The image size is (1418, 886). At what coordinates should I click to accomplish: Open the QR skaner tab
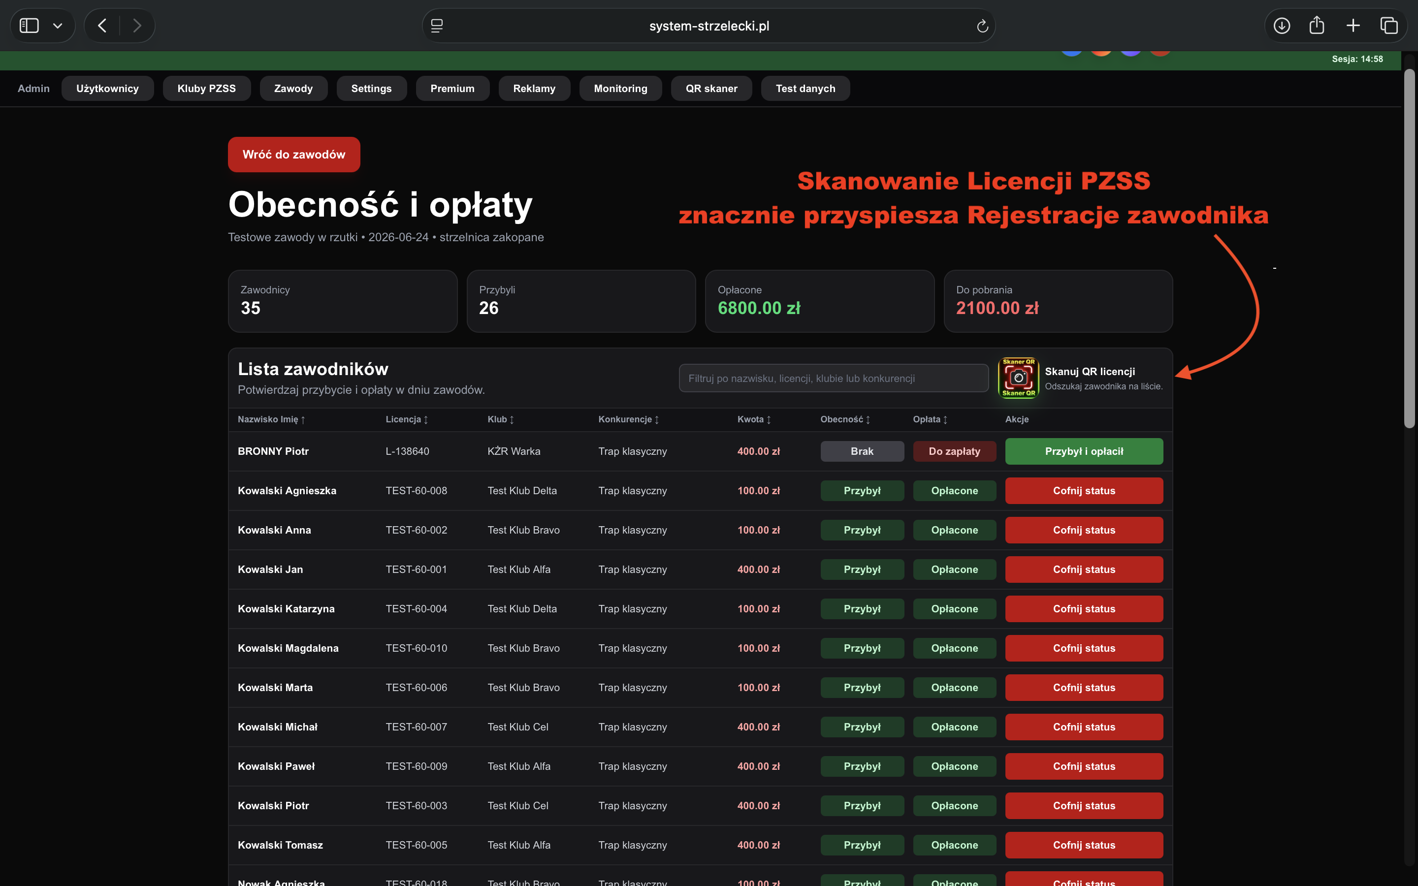pos(711,89)
